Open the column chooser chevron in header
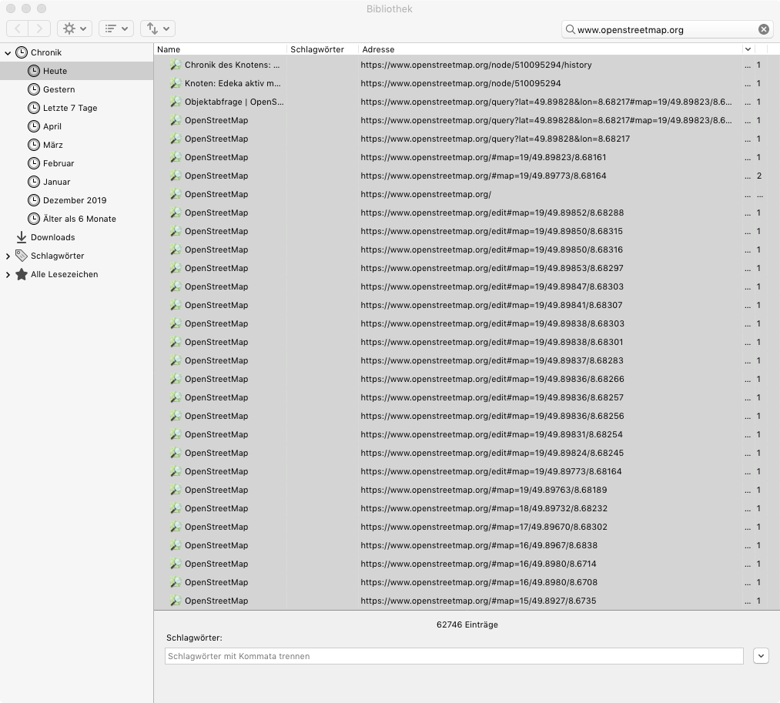 pyautogui.click(x=748, y=49)
